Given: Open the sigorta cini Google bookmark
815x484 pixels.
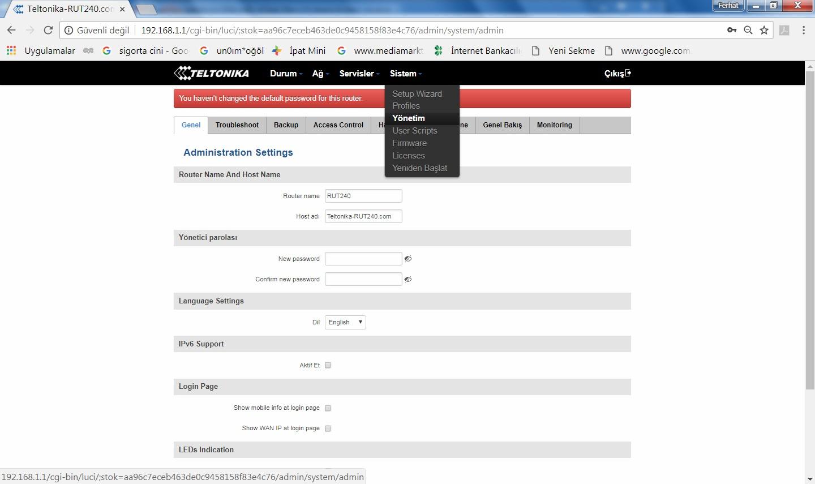Looking at the screenshot, I should 145,50.
